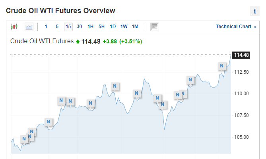Switch to the 1M timeframe

135,27
